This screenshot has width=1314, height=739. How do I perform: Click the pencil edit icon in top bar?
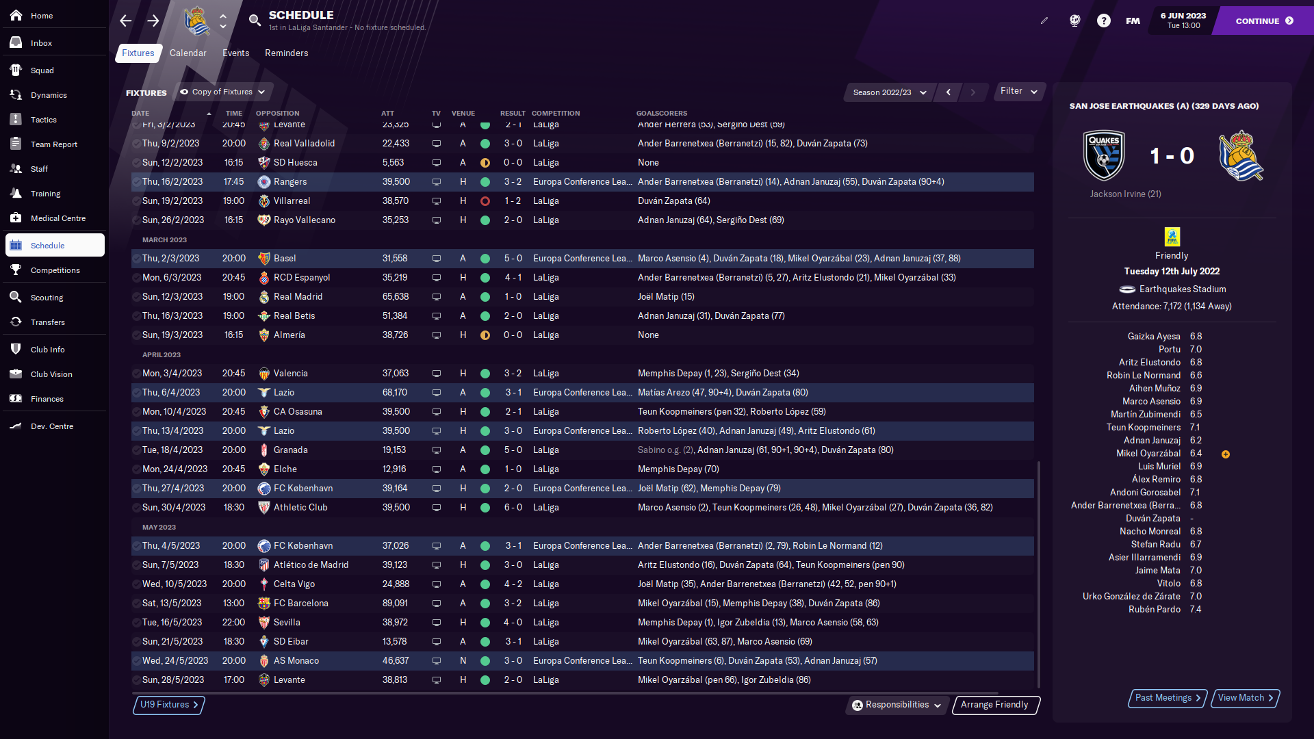click(x=1044, y=21)
